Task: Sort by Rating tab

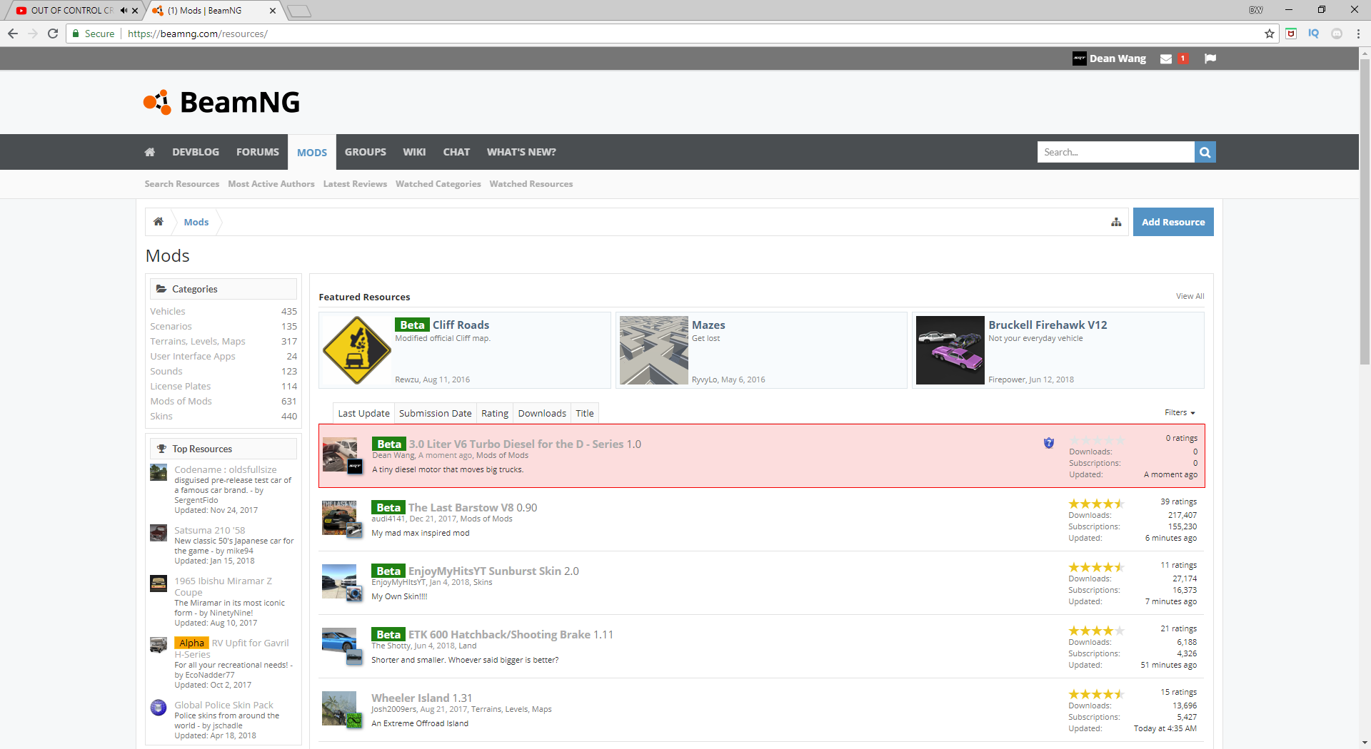Action: (495, 413)
